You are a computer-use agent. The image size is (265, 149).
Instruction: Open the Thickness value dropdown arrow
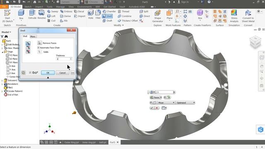coord(71,59)
